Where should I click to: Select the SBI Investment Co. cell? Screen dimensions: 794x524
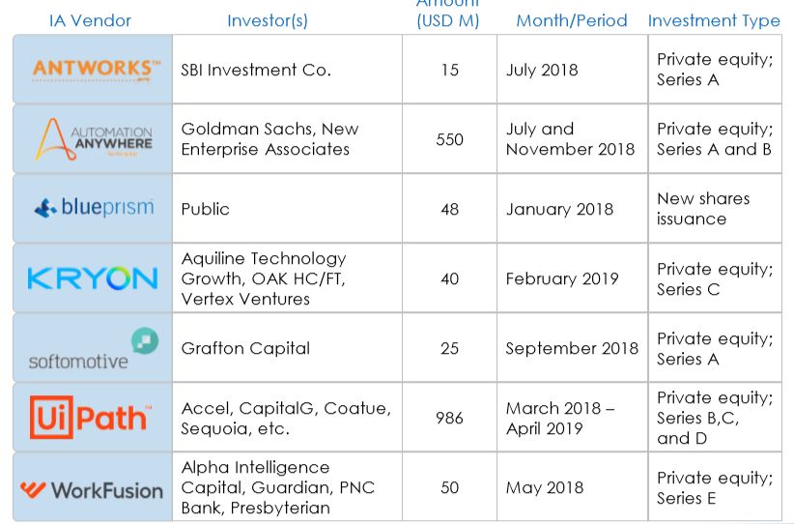point(256,70)
